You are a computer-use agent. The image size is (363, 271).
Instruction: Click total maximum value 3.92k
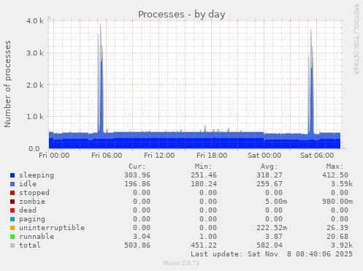342,245
